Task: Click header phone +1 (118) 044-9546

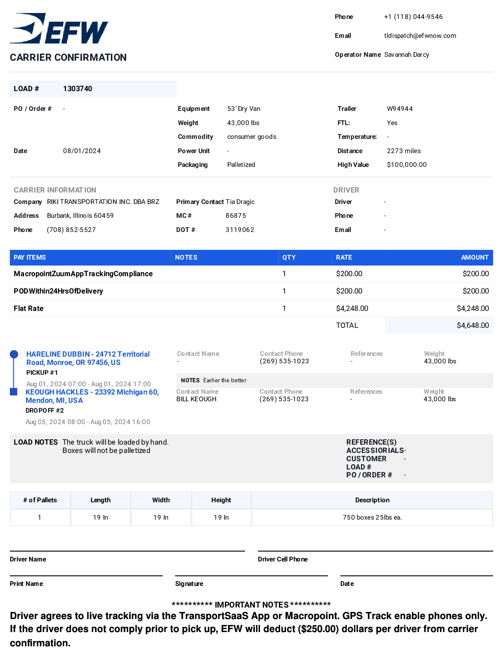Action: [413, 17]
